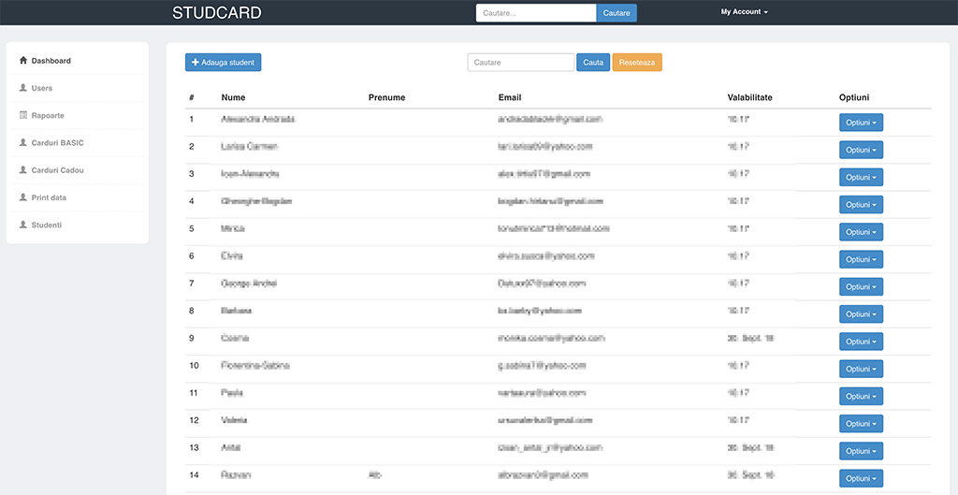Click the table Cautare input field
The width and height of the screenshot is (958, 495).
click(520, 63)
